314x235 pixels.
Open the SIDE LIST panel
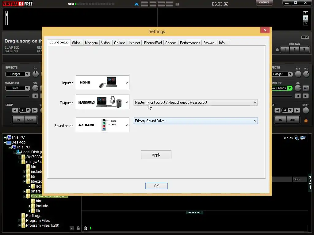coord(194,213)
